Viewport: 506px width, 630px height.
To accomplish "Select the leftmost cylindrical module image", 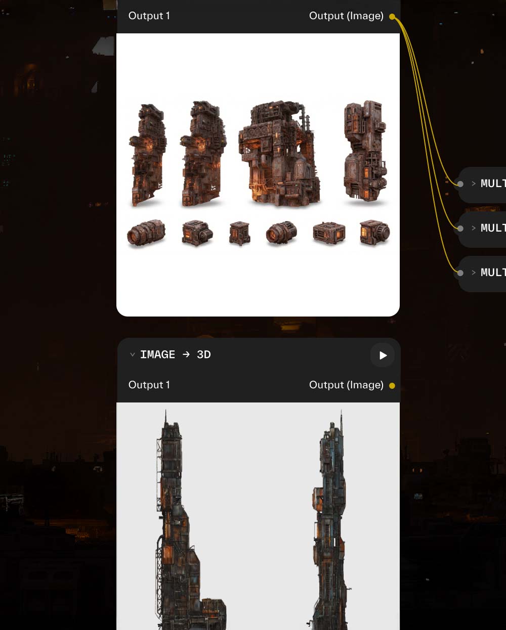I will coord(146,233).
